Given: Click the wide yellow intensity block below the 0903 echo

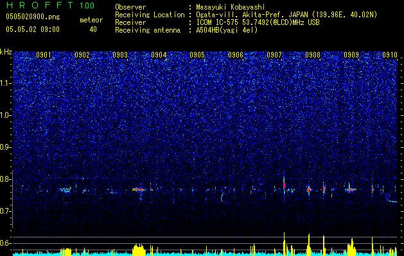Looking at the screenshot, I should [139, 250].
